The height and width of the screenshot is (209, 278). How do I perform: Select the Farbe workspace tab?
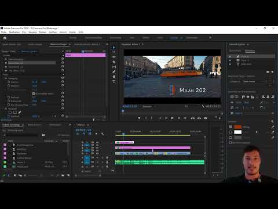132,38
